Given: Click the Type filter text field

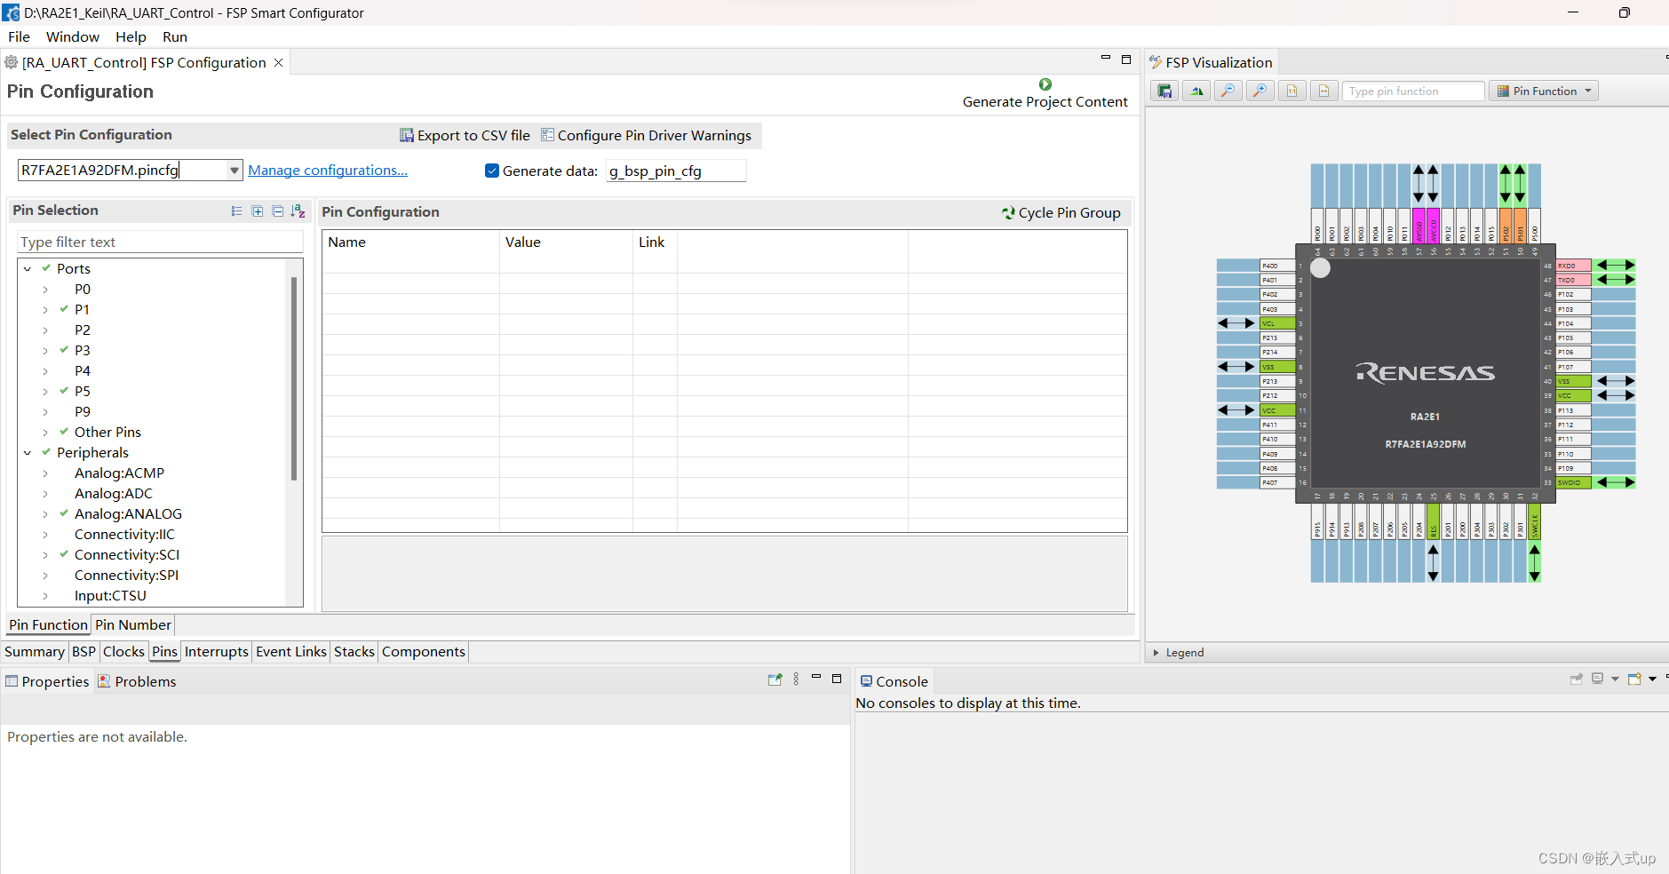Looking at the screenshot, I should 160,242.
